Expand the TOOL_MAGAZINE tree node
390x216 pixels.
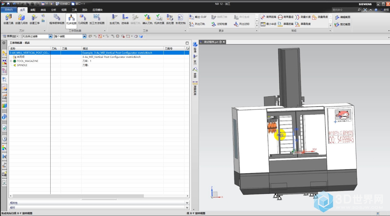tap(11, 61)
